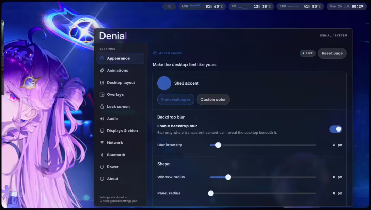This screenshot has height=210, width=371.
Task: Click the LIVE status badge
Action: [307, 53]
